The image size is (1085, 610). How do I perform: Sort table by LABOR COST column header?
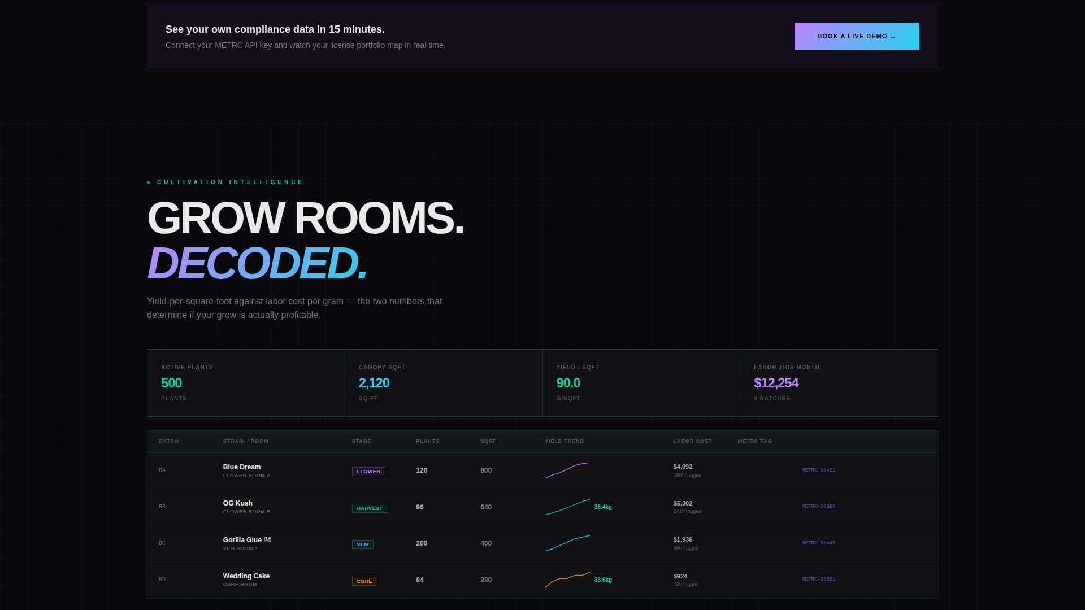click(x=692, y=441)
